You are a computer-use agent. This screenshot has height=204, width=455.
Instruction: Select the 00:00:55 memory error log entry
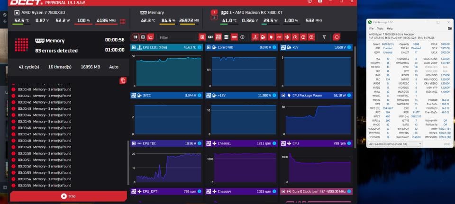coord(42,186)
